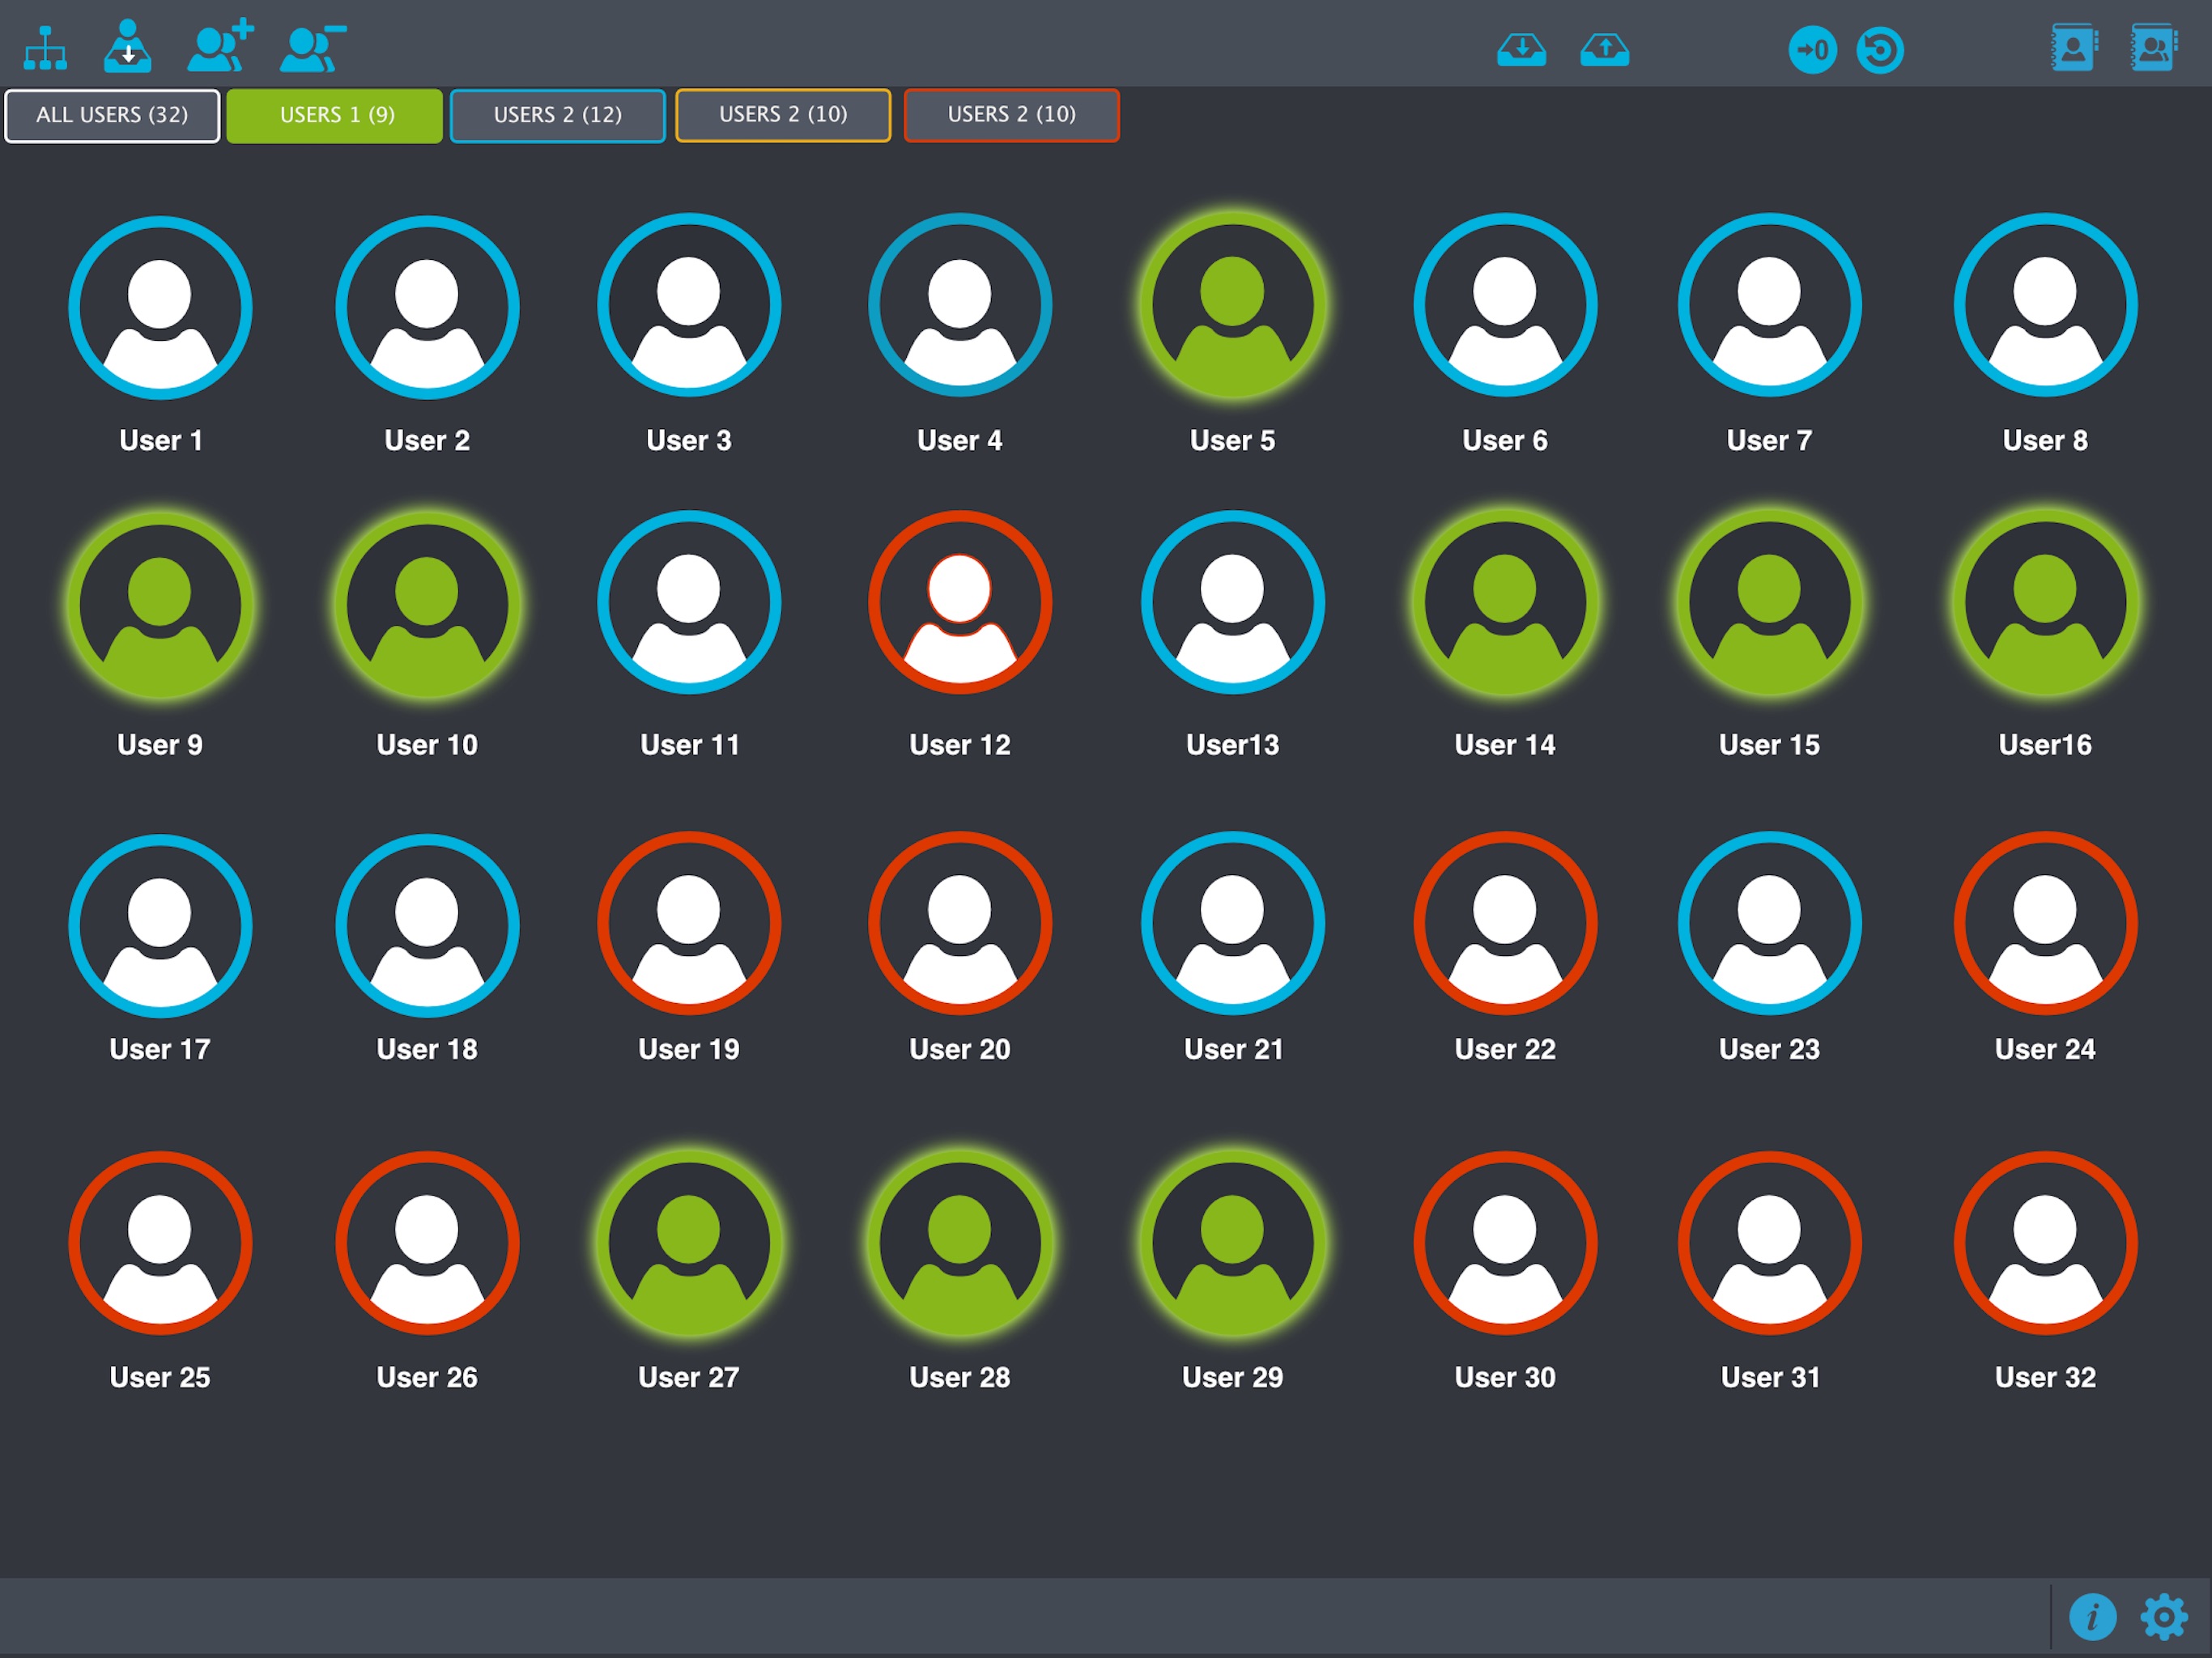Open the single contact book icon
This screenshot has width=2212, height=1658.
point(2074,47)
